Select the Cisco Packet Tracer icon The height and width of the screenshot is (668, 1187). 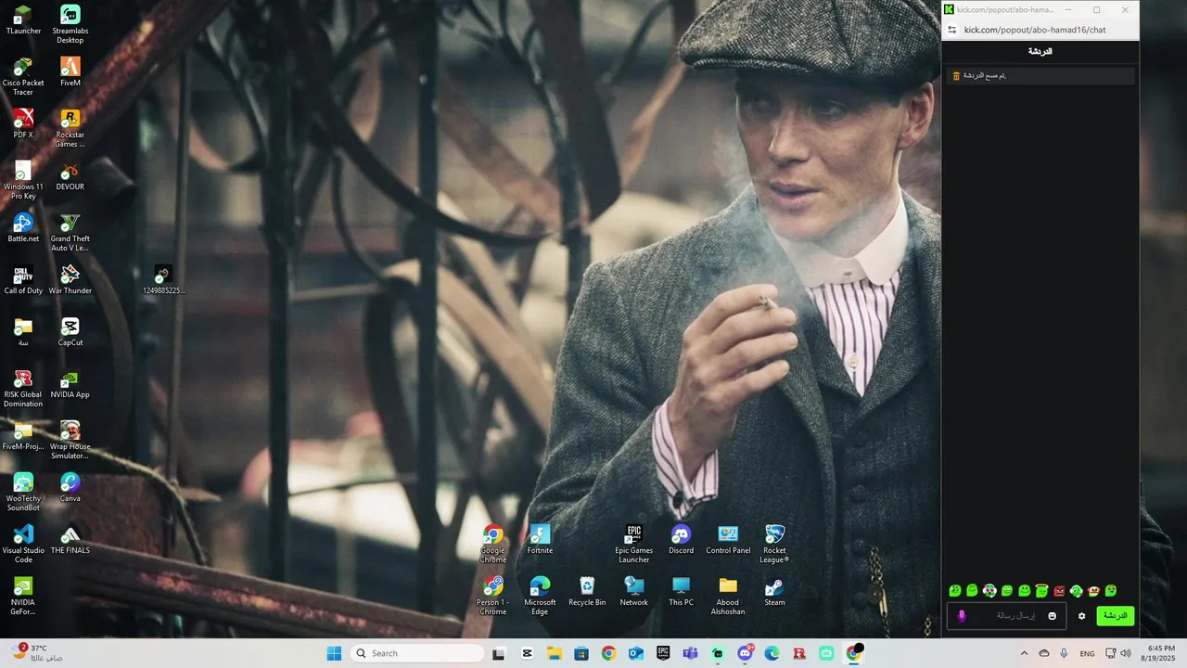(23, 77)
